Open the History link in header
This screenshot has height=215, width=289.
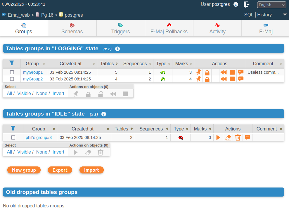[264, 15]
